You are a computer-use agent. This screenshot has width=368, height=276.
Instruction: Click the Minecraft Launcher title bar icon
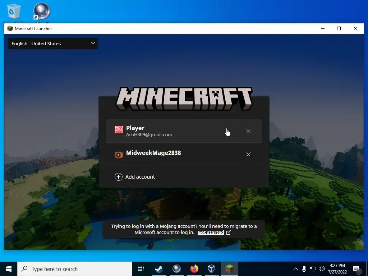(10, 29)
